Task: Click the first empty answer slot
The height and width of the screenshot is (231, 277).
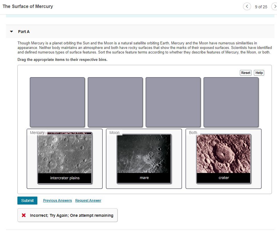Action: coord(57,102)
